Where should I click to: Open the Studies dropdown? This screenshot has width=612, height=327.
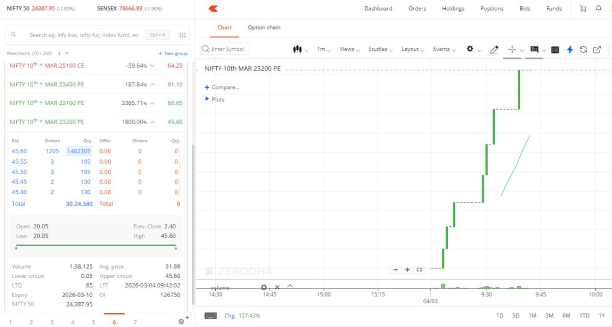(380, 49)
